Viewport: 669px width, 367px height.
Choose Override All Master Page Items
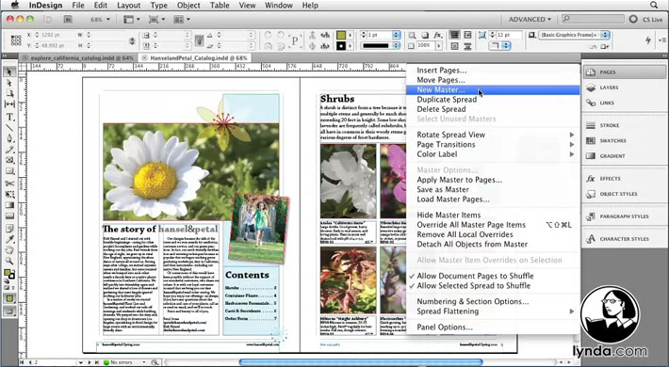pyautogui.click(x=493, y=225)
